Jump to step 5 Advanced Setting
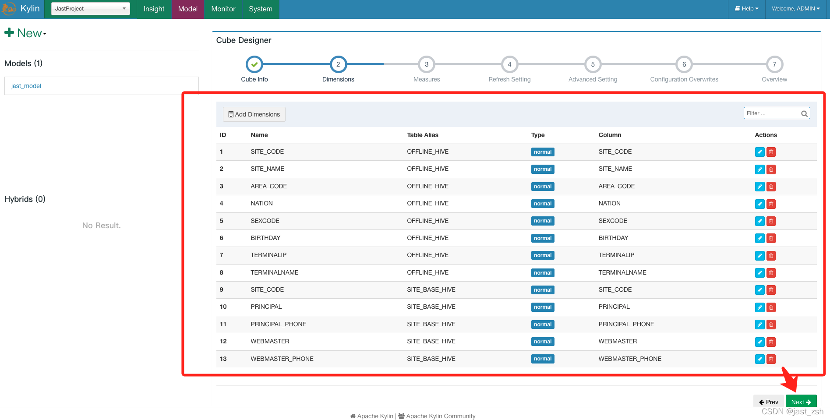830x420 pixels. coord(593,64)
